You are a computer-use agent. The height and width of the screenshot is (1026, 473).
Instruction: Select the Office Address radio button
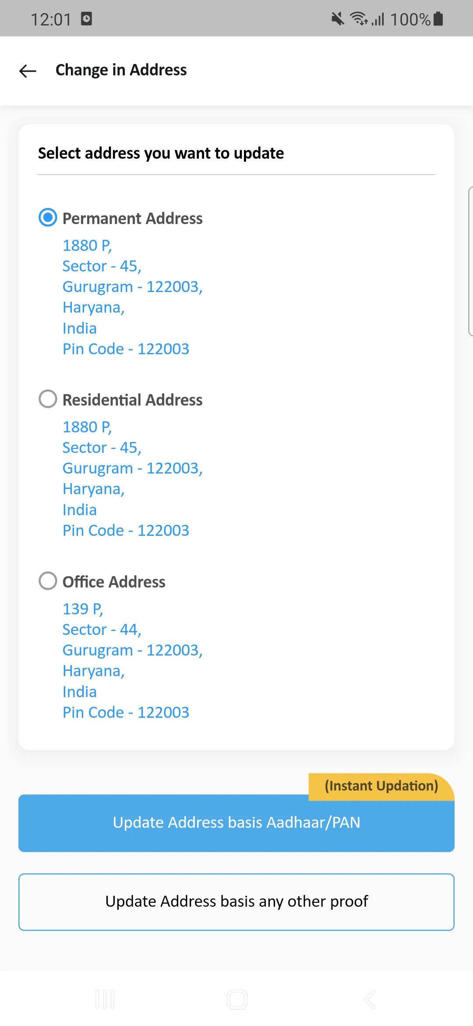pos(48,581)
